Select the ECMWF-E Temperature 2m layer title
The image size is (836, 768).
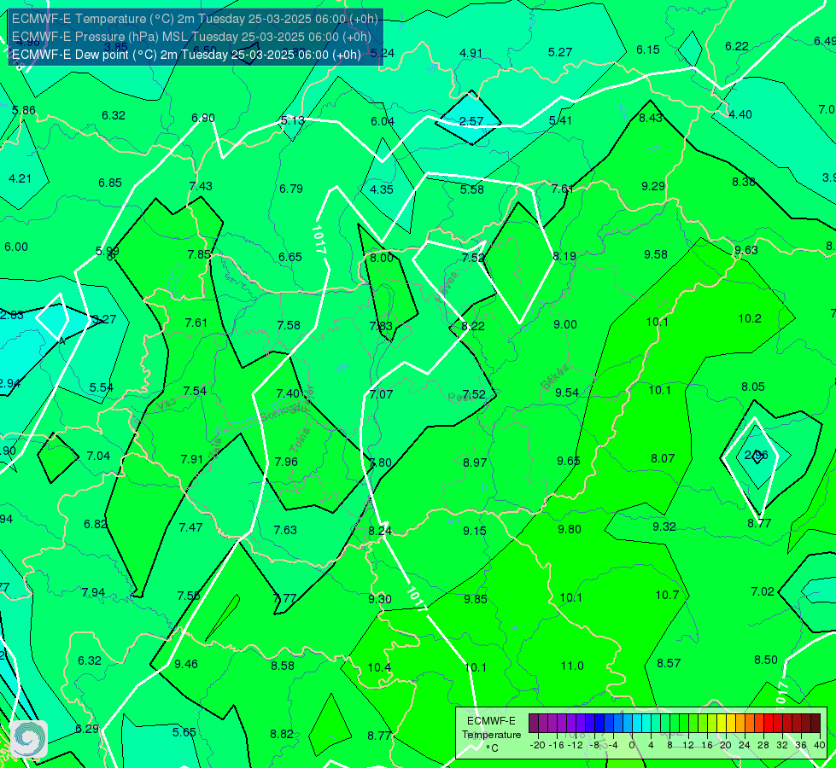coord(195,19)
